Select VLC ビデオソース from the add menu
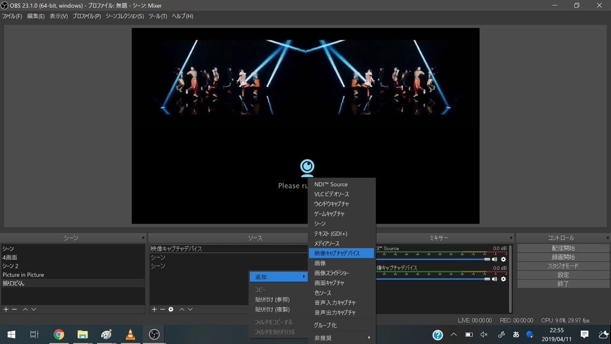Image resolution: width=611 pixels, height=344 pixels. 341,194
